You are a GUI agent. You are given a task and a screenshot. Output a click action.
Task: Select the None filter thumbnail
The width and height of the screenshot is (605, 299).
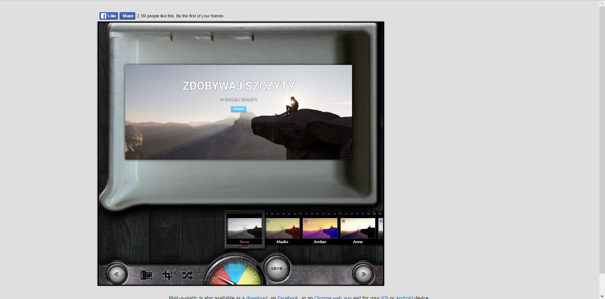244,228
